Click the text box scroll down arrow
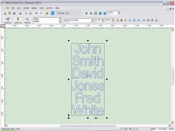The width and height of the screenshot is (175, 131). (x=60, y=22)
